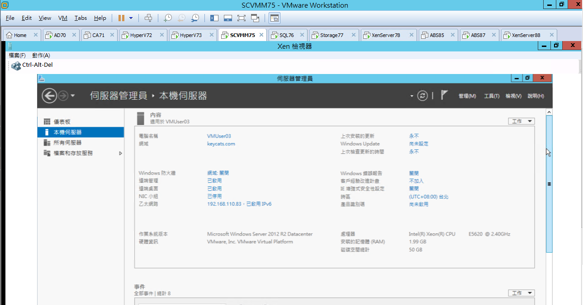Click the 尚未設定 Windows Update link
This screenshot has width=583, height=305.
coord(419,144)
